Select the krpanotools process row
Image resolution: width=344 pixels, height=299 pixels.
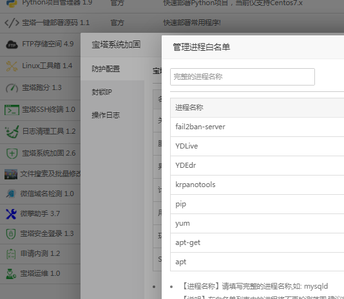pyautogui.click(x=257, y=185)
